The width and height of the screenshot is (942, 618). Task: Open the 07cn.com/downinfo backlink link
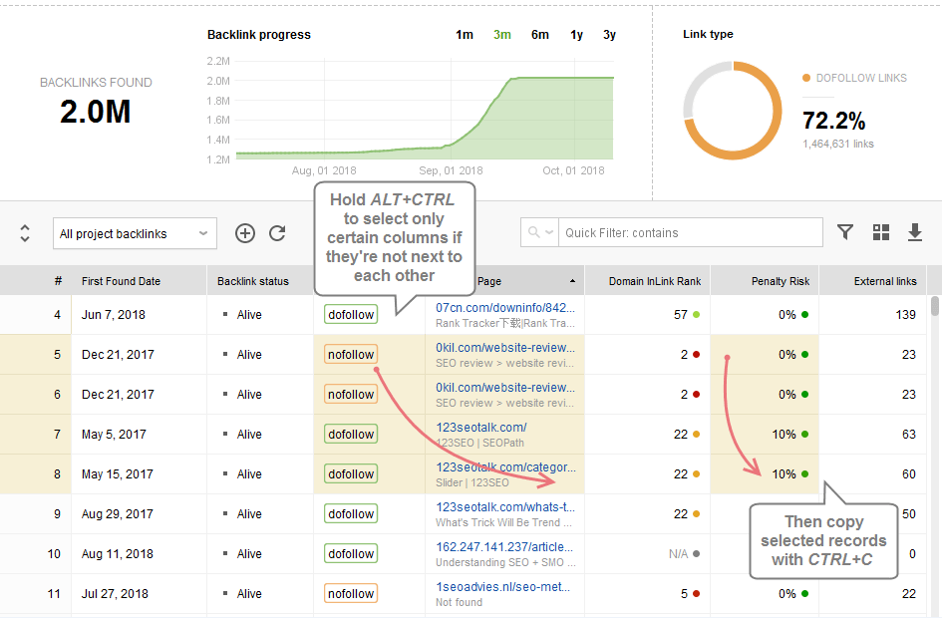click(504, 308)
